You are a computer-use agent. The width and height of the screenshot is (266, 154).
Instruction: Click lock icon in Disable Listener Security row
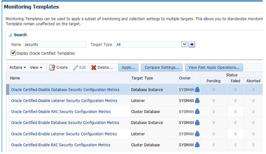coord(197,100)
